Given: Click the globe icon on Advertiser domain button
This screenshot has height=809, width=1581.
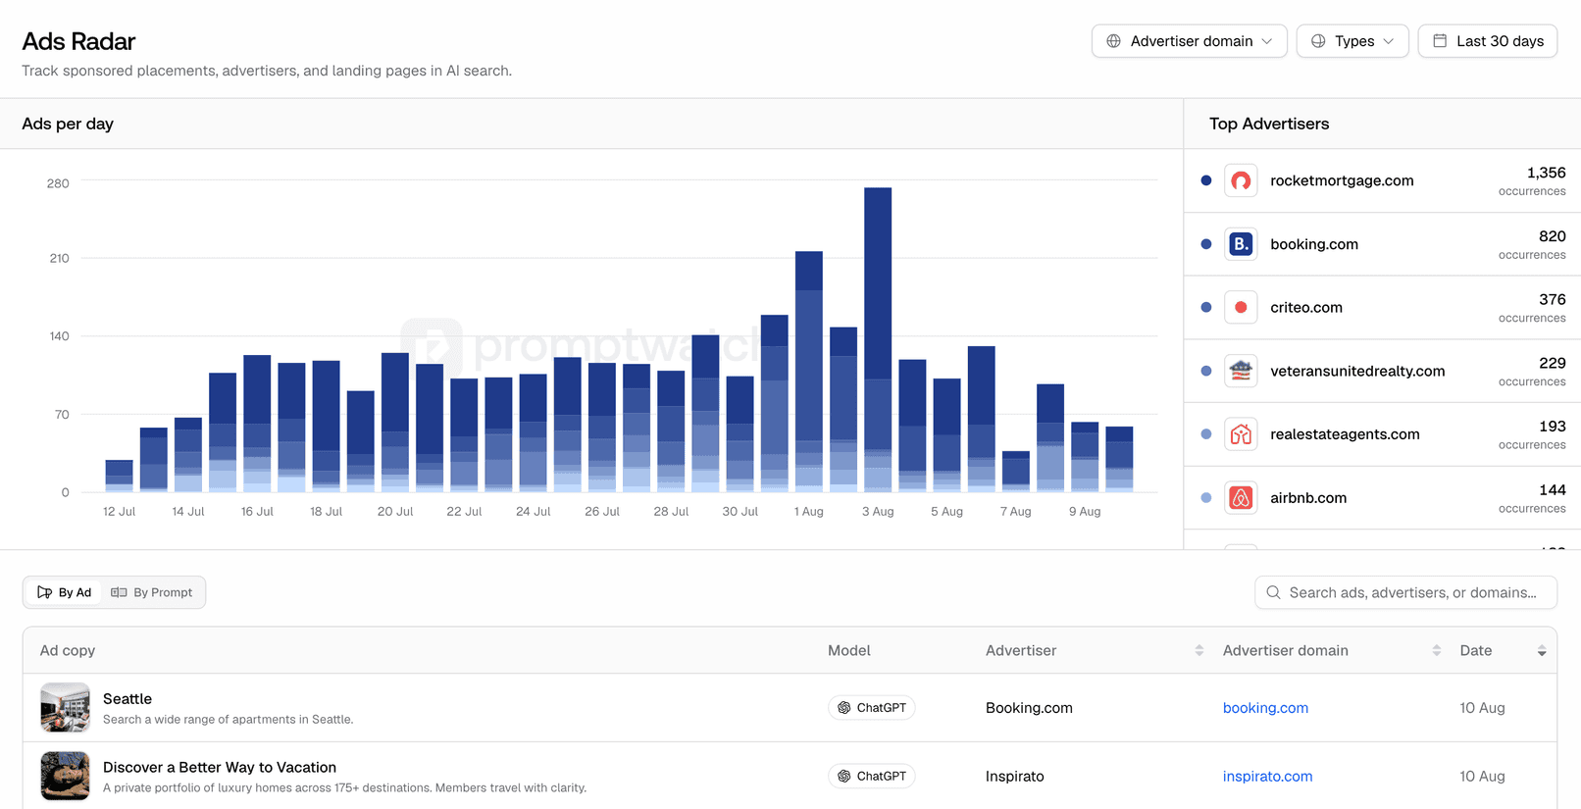Looking at the screenshot, I should [x=1113, y=41].
